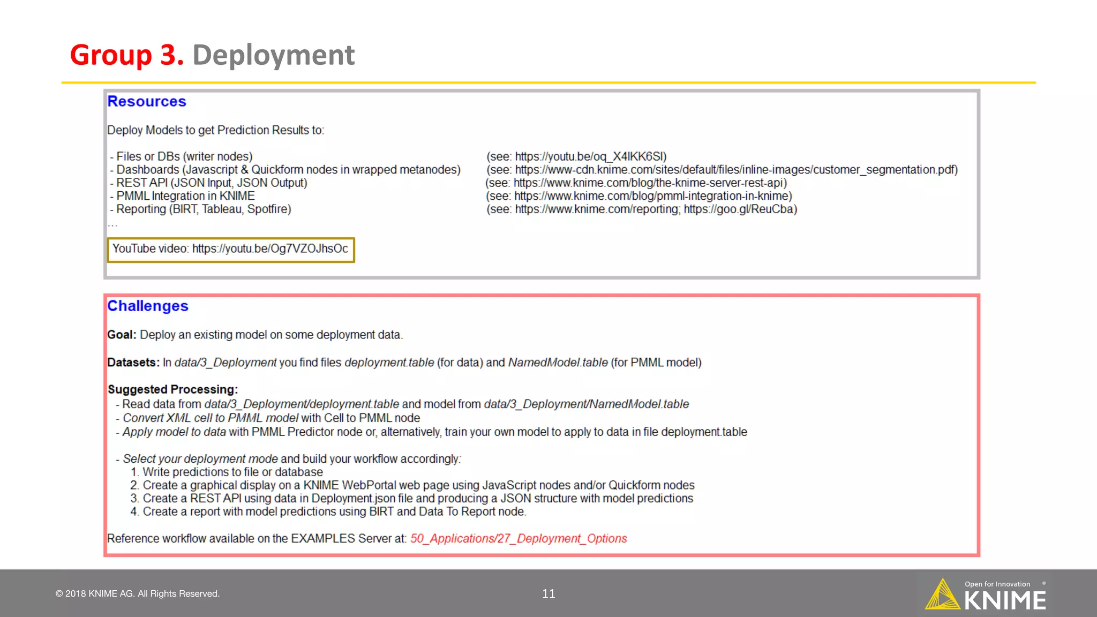Click the Suggested Processing label
Image resolution: width=1097 pixels, height=617 pixels.
172,389
